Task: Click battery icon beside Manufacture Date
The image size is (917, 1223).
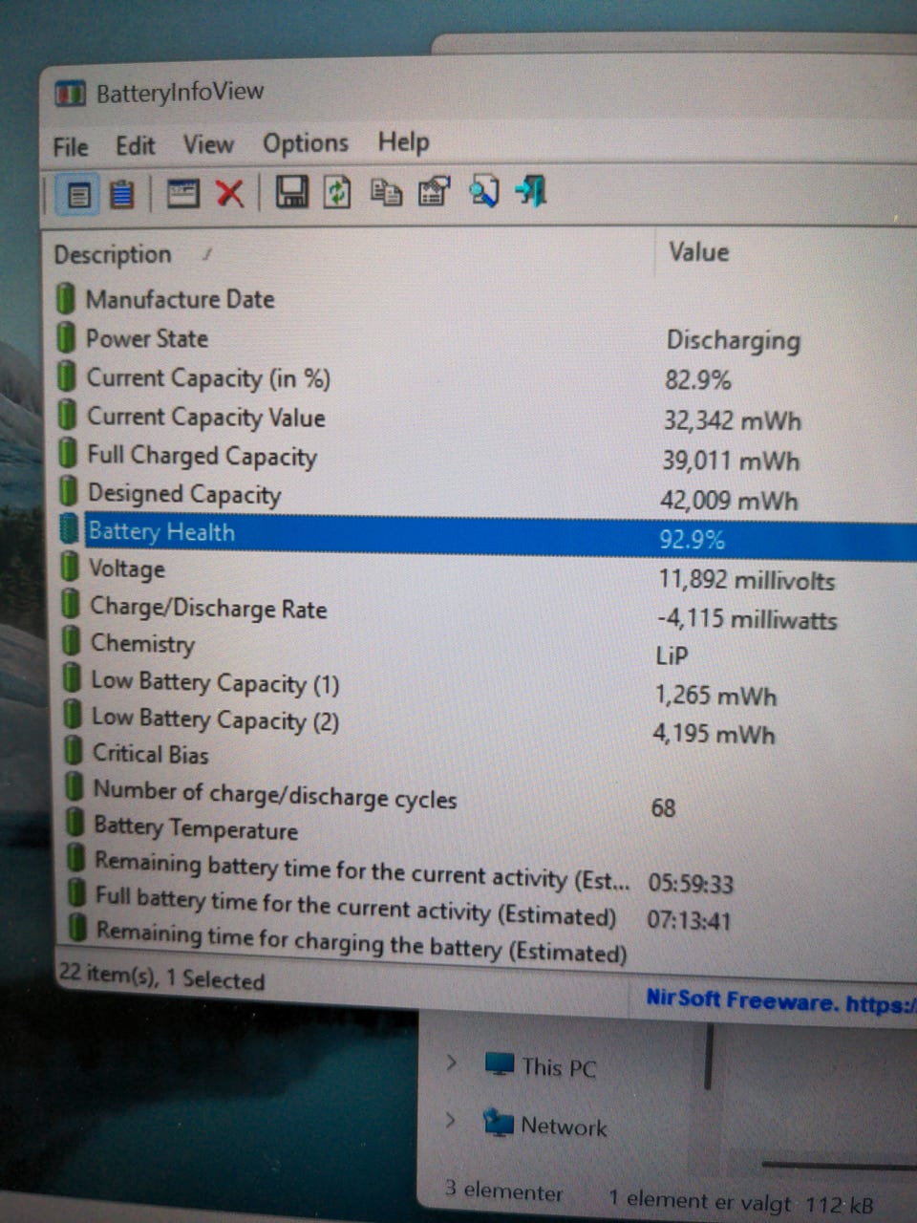Action: [x=65, y=298]
